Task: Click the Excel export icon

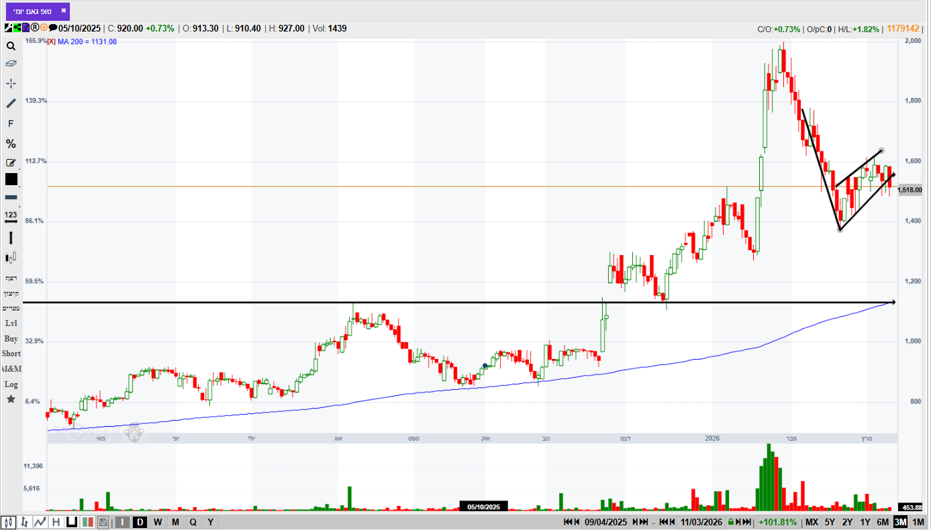Action: pyautogui.click(x=26, y=28)
